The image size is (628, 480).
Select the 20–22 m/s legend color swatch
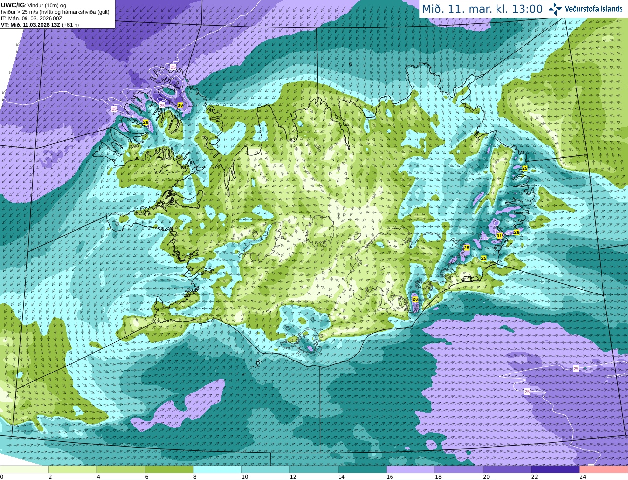507,469
